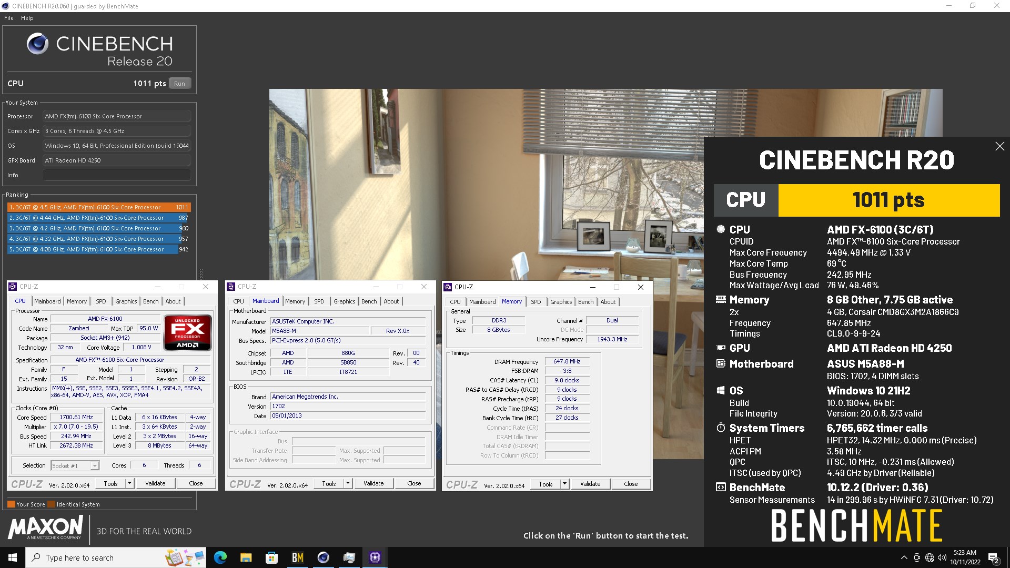The image size is (1010, 568).
Task: Select ranking entry 3 at 4.2 GHz
Action: (99, 228)
